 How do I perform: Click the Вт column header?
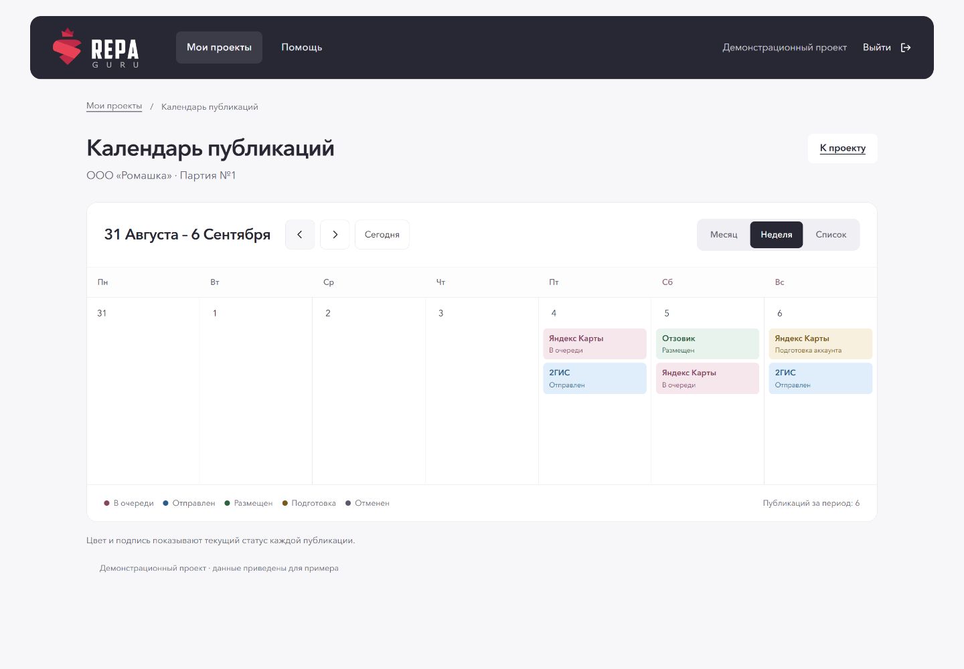pyautogui.click(x=215, y=282)
